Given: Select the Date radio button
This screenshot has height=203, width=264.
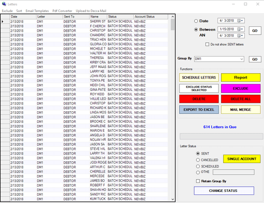Looking at the screenshot, I should [196, 21].
